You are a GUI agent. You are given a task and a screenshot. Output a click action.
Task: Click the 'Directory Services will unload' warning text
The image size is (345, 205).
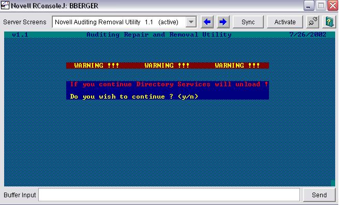click(169, 84)
